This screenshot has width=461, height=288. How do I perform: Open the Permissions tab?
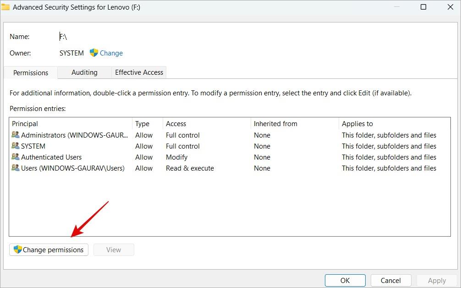[31, 72]
